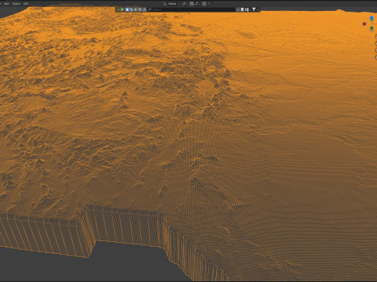Click the dark red X axis dot on gizmo
Image resolution: width=377 pixels, height=282 pixels.
coord(364,23)
